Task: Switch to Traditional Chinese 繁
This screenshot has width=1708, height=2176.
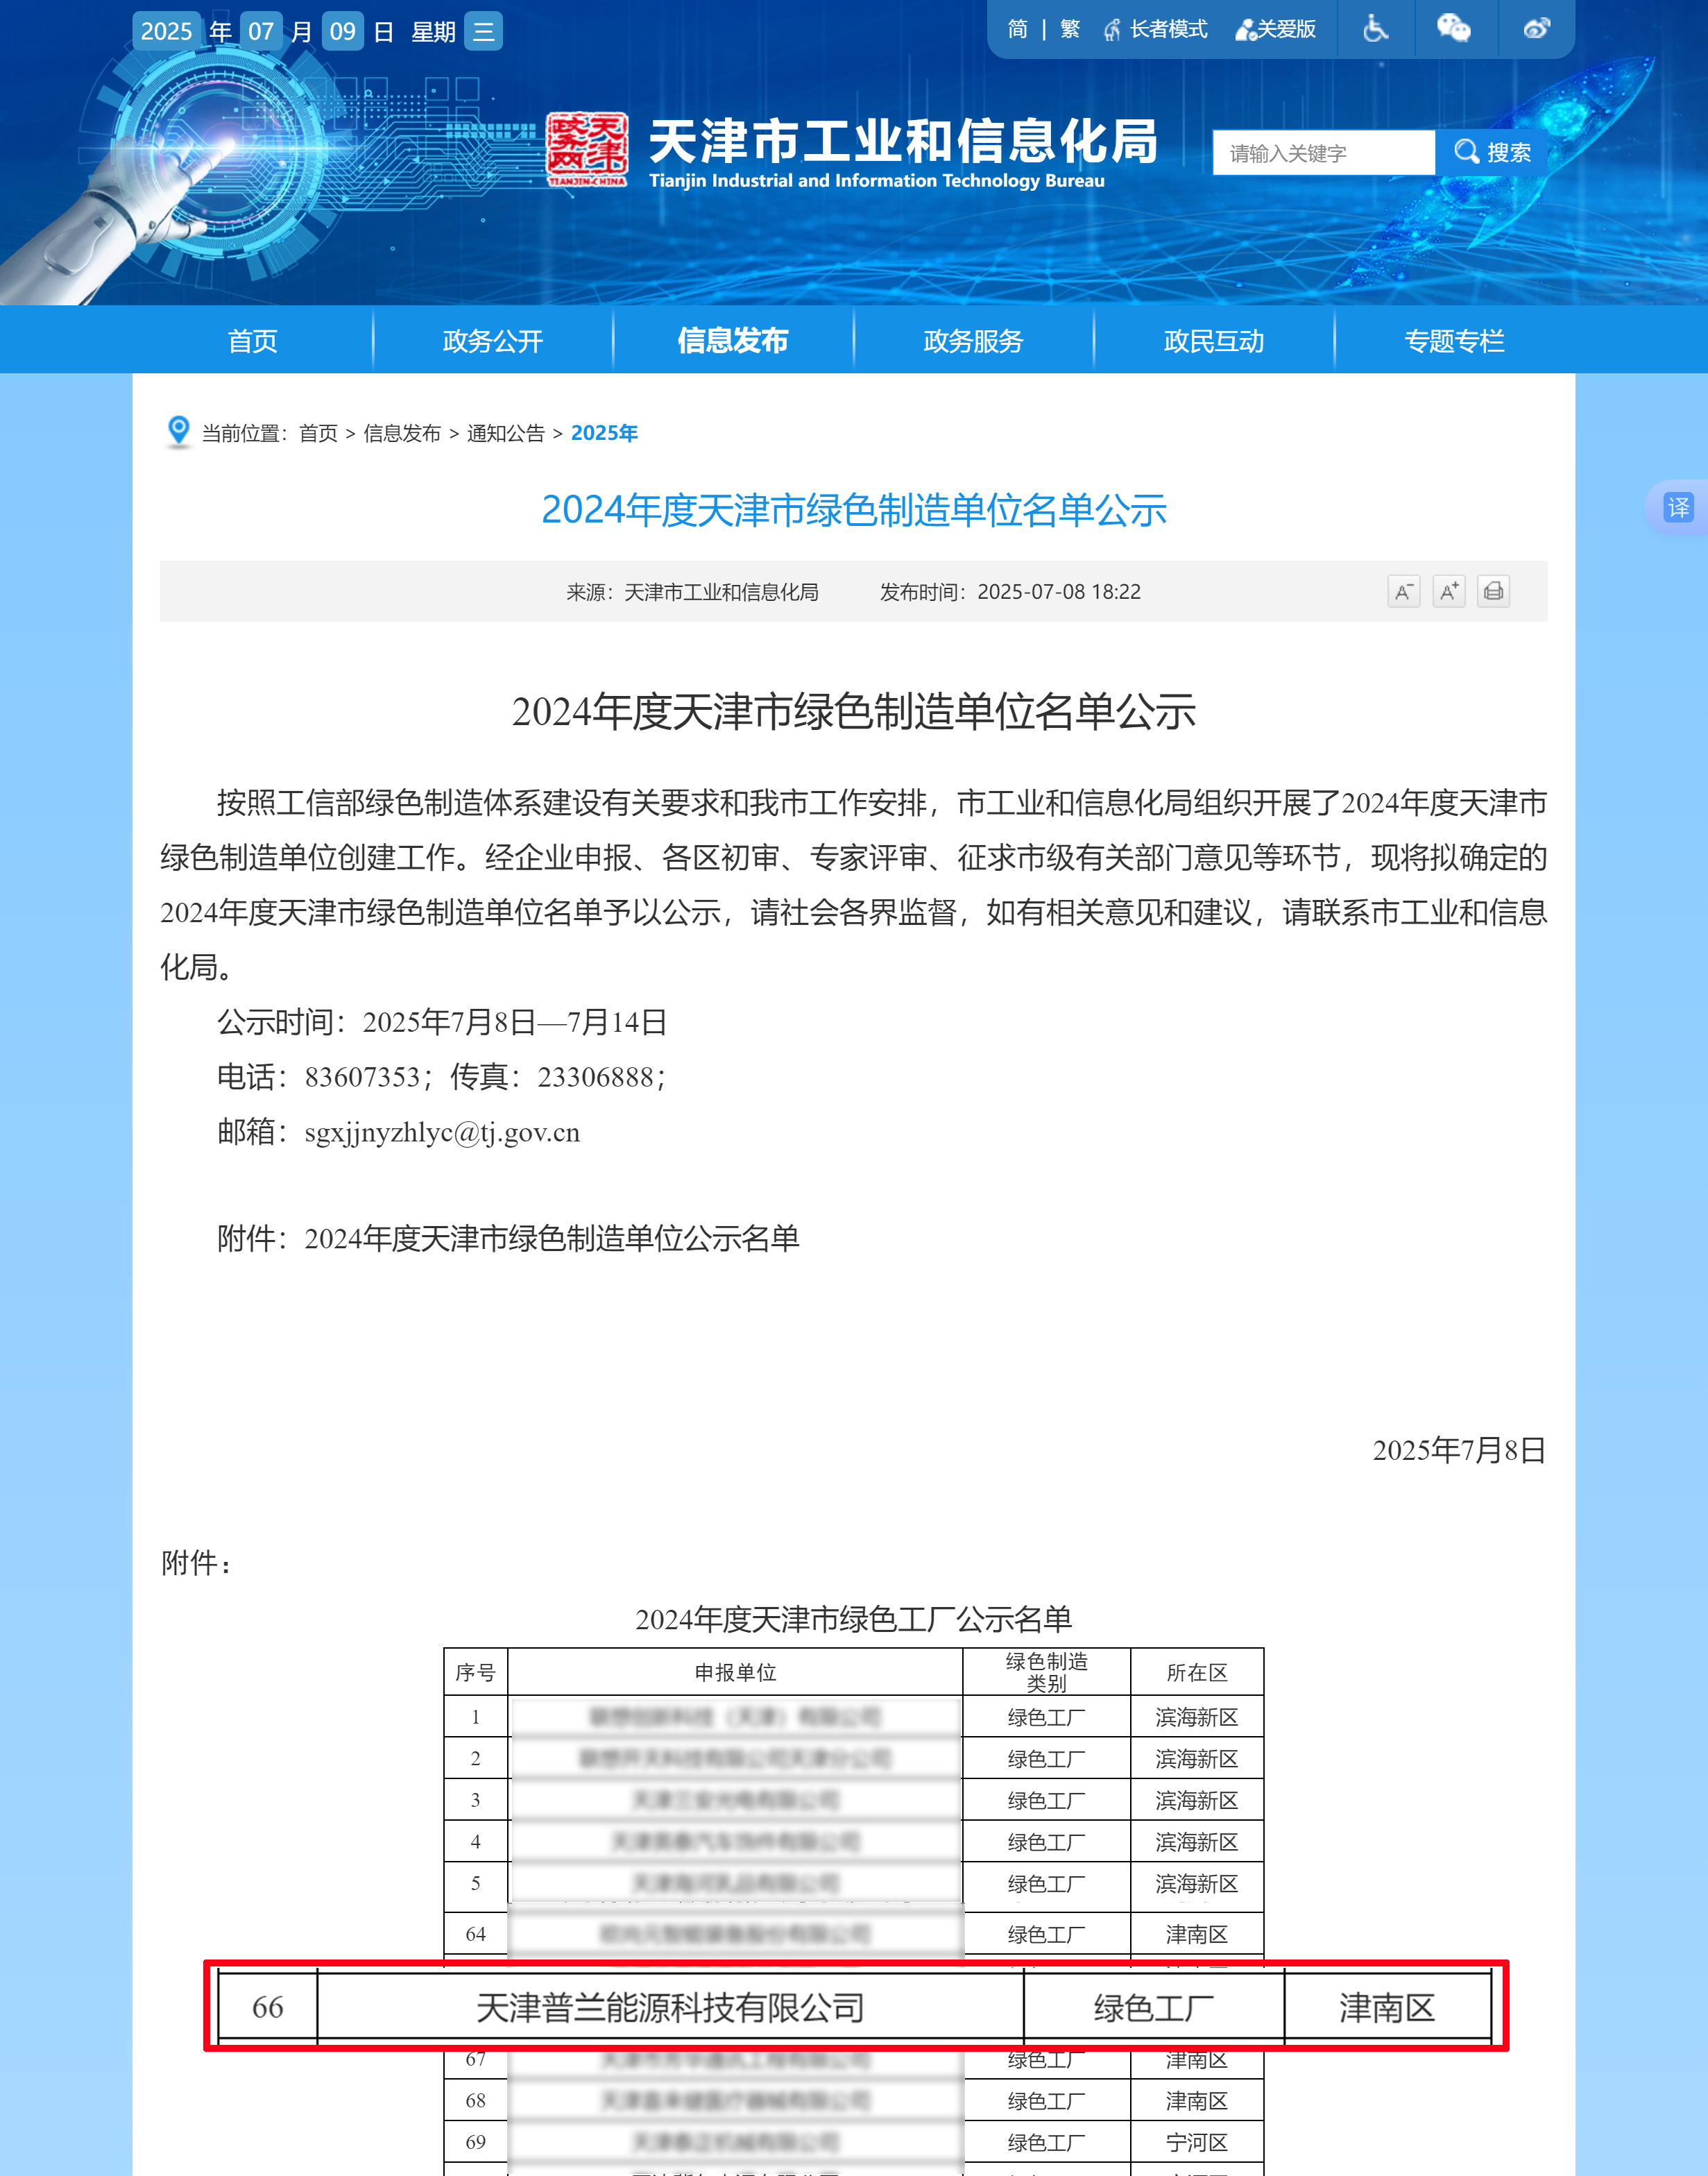Action: [1070, 30]
